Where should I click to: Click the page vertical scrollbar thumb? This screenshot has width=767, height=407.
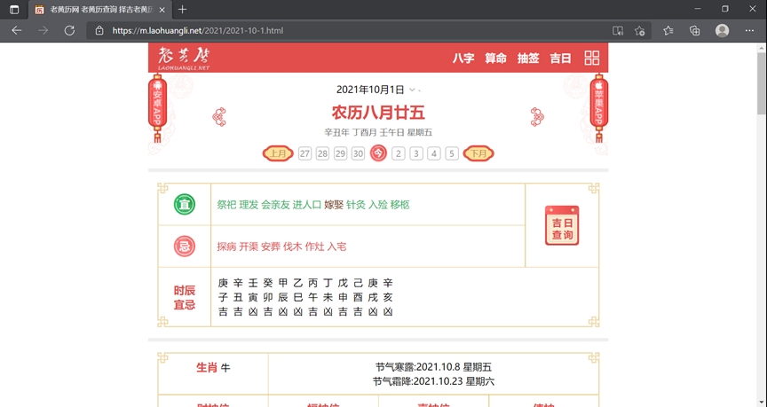coord(762,83)
